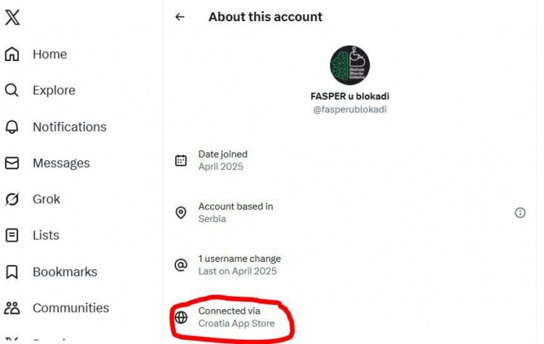The image size is (544, 344).
Task: Click the Home house icon
Action: point(12,54)
